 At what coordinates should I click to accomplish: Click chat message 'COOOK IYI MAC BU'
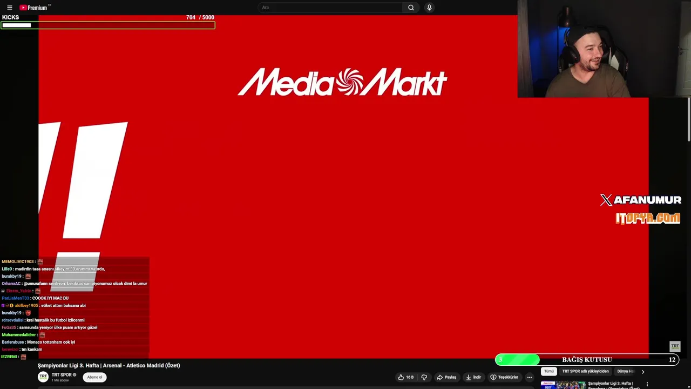point(50,298)
